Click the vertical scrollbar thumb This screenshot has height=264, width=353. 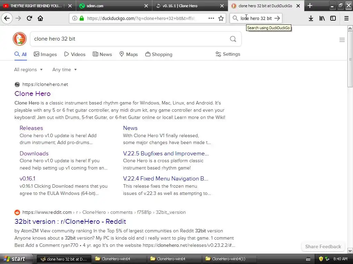[350, 59]
